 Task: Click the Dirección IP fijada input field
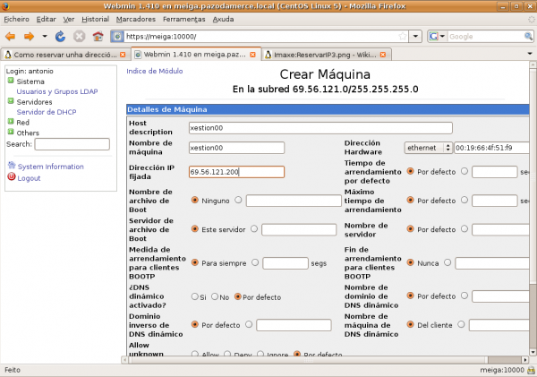(236, 172)
